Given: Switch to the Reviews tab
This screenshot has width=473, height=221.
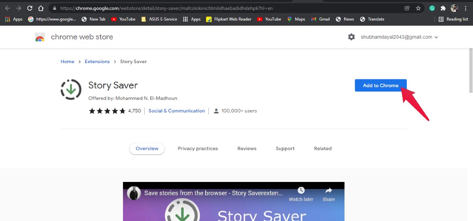Looking at the screenshot, I should tap(247, 149).
